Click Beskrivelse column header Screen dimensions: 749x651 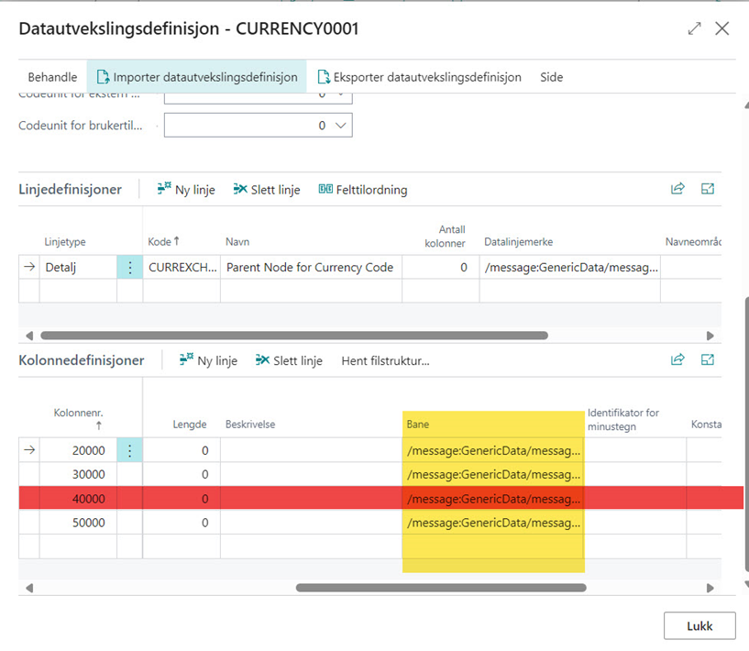tap(250, 425)
